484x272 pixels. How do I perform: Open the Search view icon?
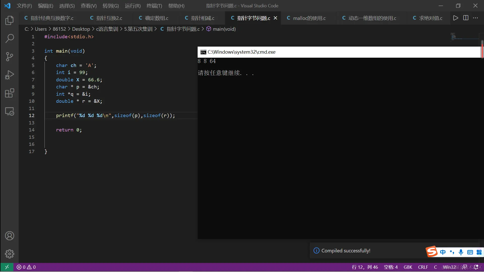click(9, 39)
